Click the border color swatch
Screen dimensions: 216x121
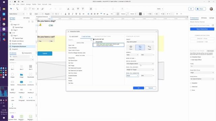(140, 14)
